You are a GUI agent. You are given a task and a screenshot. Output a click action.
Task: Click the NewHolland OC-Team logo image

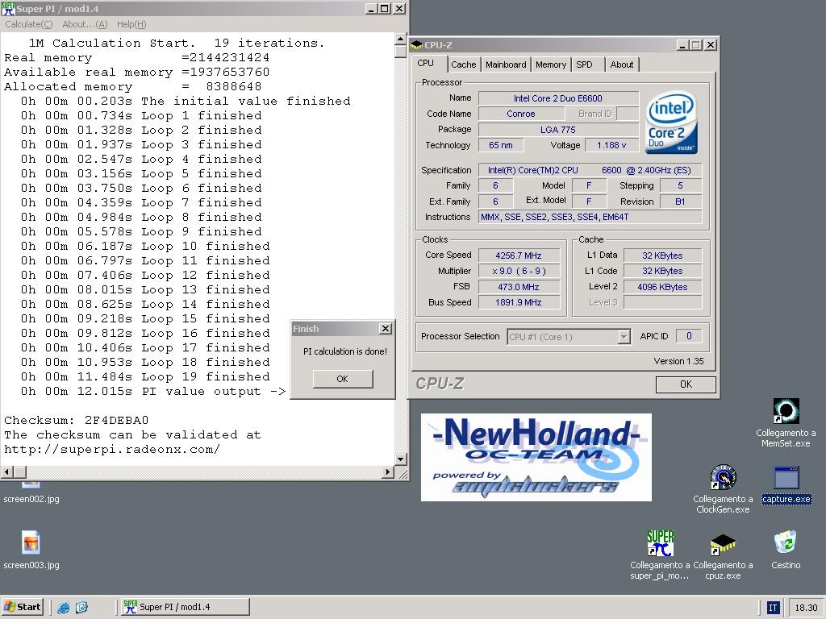[536, 458]
